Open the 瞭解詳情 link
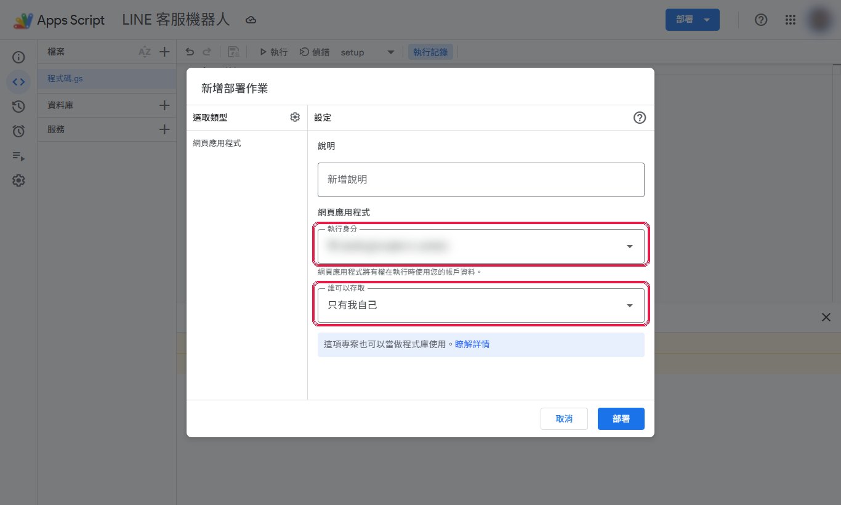Screen dimensions: 841x505 [472, 344]
